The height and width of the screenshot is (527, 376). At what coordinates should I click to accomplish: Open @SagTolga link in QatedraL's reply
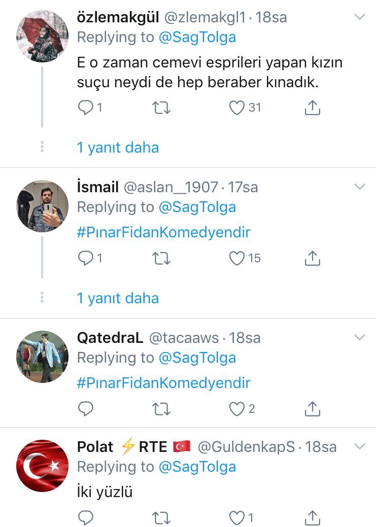tap(197, 358)
